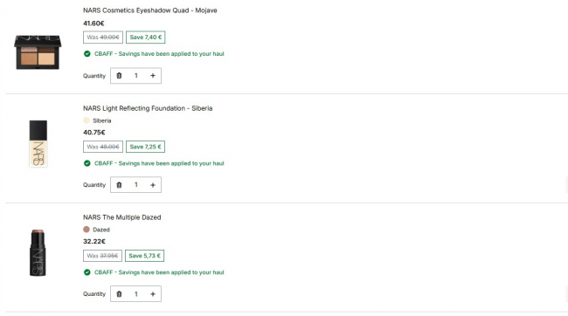Click trash icon for NARS The Multiple Dazed
This screenshot has height=316, width=568.
click(119, 294)
